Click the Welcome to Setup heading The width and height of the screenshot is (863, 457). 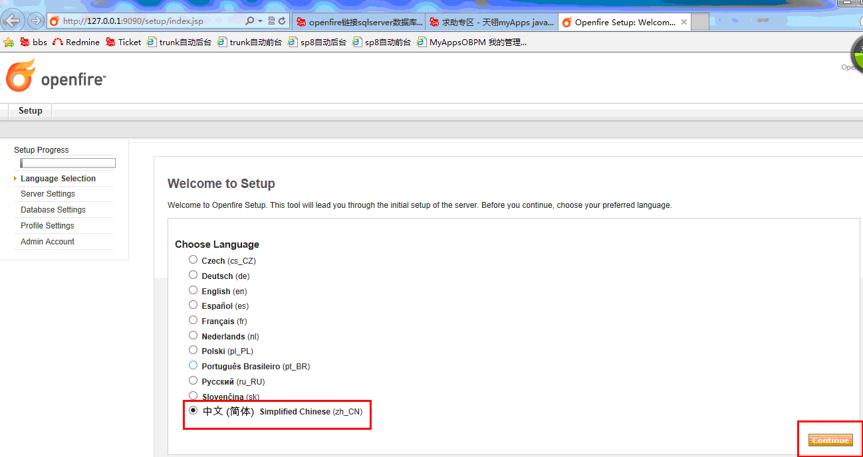click(x=221, y=184)
